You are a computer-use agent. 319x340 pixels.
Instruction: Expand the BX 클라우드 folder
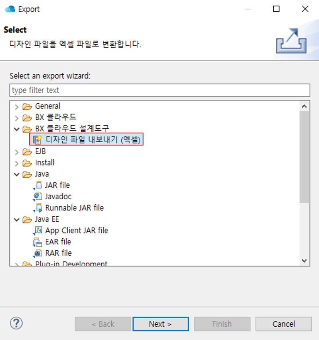point(16,118)
